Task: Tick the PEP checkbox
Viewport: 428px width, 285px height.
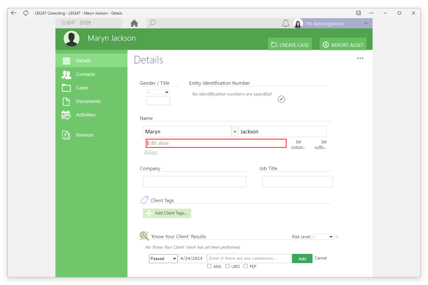Action: (x=246, y=266)
